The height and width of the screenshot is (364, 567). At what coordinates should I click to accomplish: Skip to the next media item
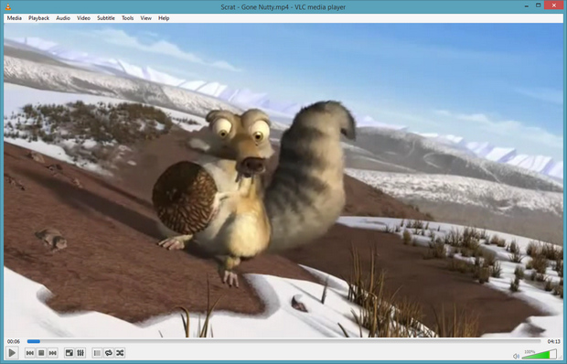[53, 353]
